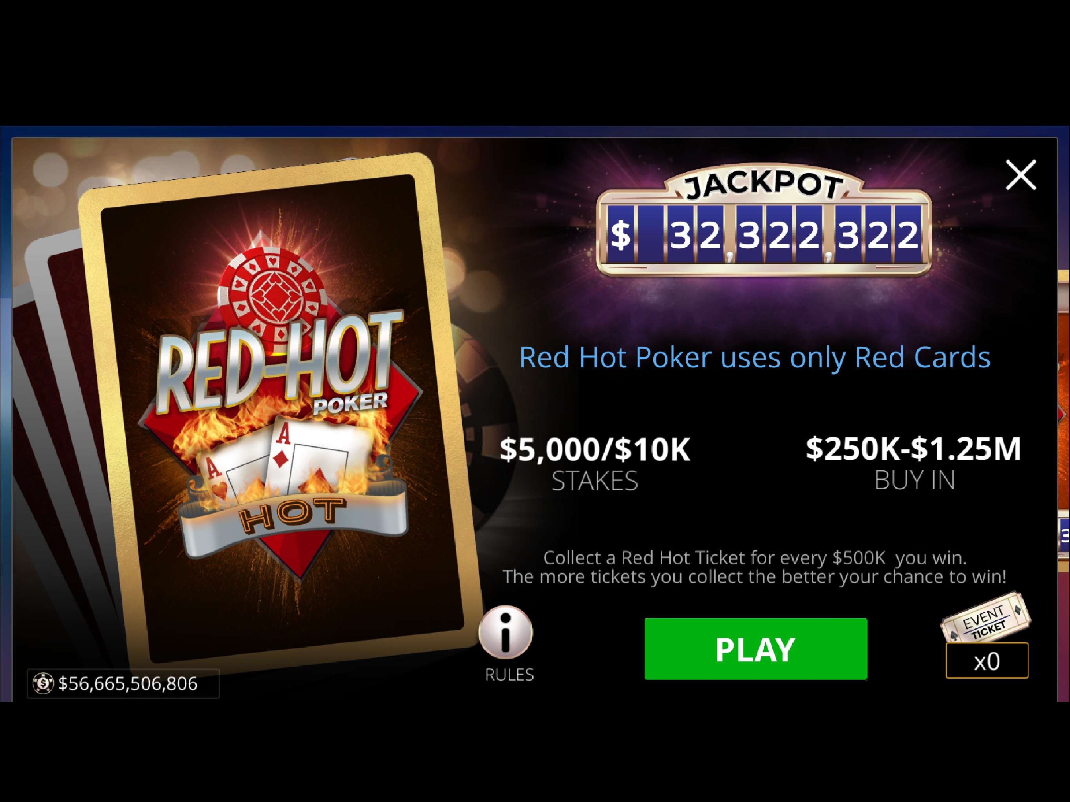
Task: Click the Red-Hot Poker card artwork
Action: [x=280, y=411]
